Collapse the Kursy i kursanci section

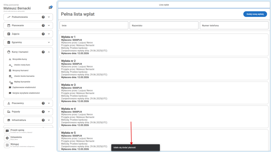[49, 52]
